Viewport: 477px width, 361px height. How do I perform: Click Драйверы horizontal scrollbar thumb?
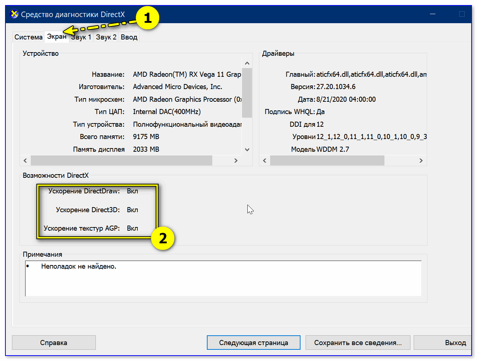327,160
